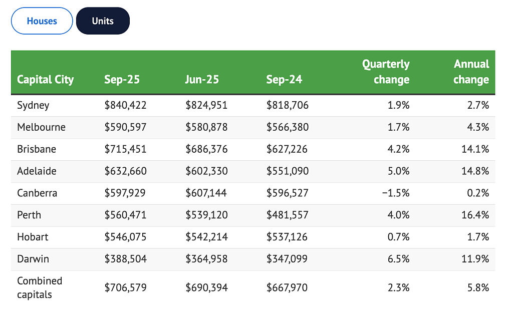The image size is (513, 309).
Task: Select the Adelaide row label
Action: click(x=37, y=171)
